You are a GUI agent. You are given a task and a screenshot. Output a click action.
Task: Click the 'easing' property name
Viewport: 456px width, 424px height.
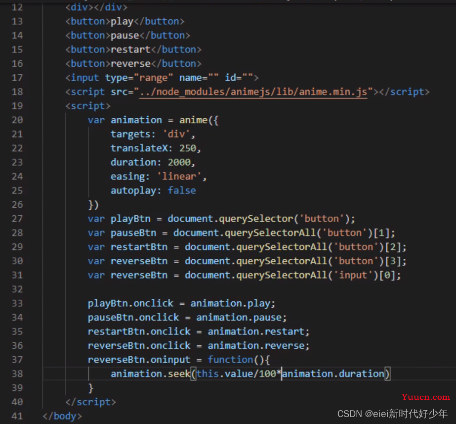[127, 177]
